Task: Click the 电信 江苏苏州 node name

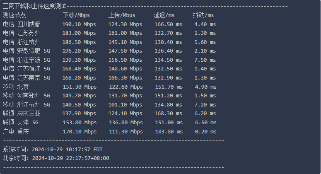Action: (22, 33)
